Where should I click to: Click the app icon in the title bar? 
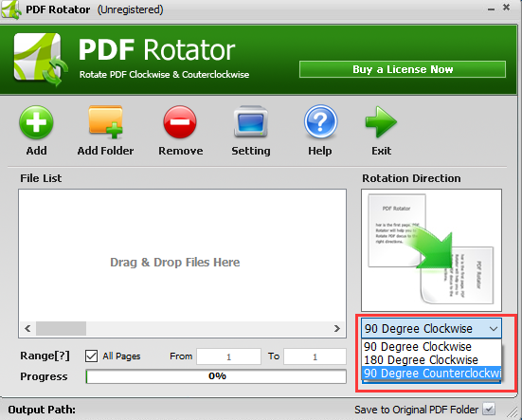(x=11, y=9)
